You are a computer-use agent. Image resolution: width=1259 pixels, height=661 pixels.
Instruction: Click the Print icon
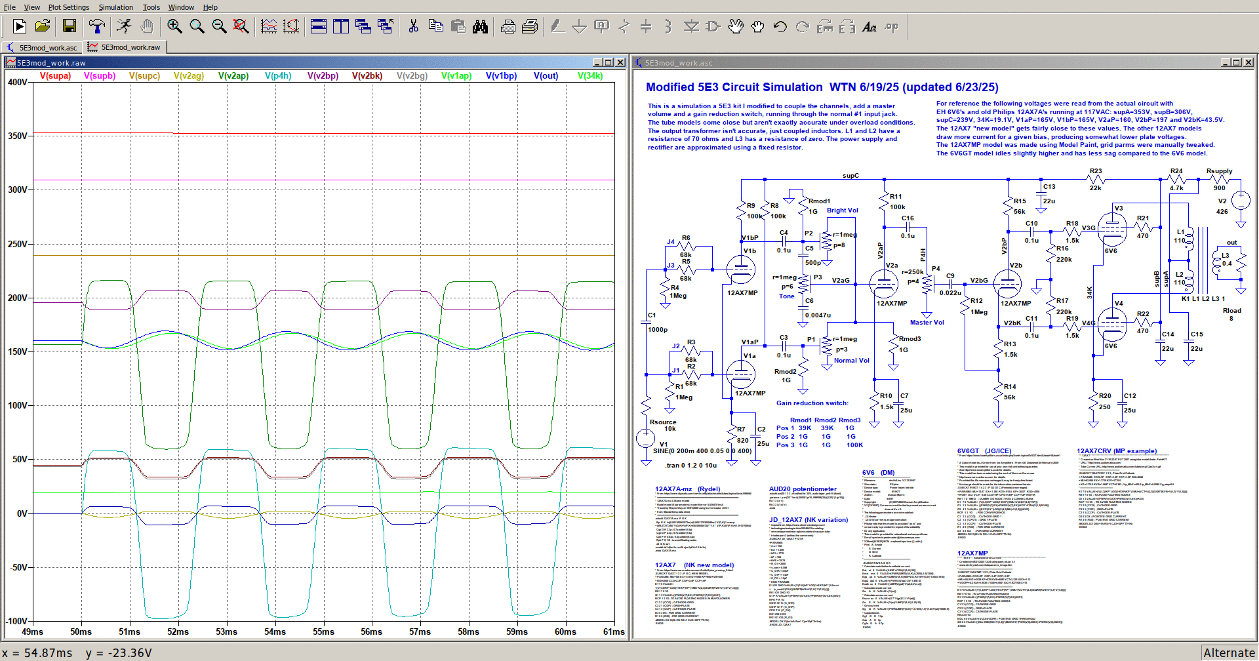(508, 26)
